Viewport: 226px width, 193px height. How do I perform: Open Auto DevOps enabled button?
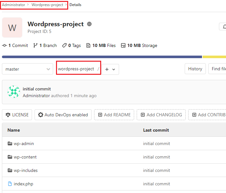click(63, 115)
